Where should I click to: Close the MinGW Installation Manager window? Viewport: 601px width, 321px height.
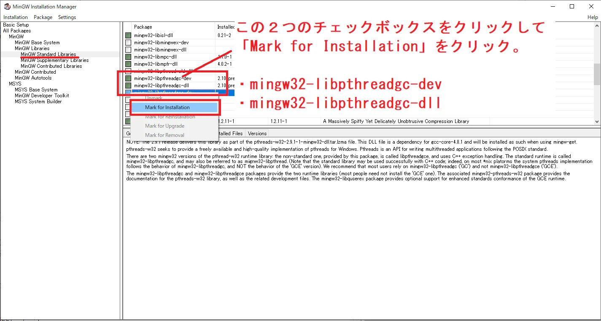(x=591, y=6)
